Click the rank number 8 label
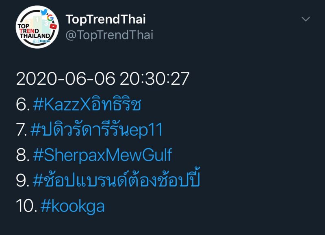This screenshot has height=235, width=325. tap(22, 155)
